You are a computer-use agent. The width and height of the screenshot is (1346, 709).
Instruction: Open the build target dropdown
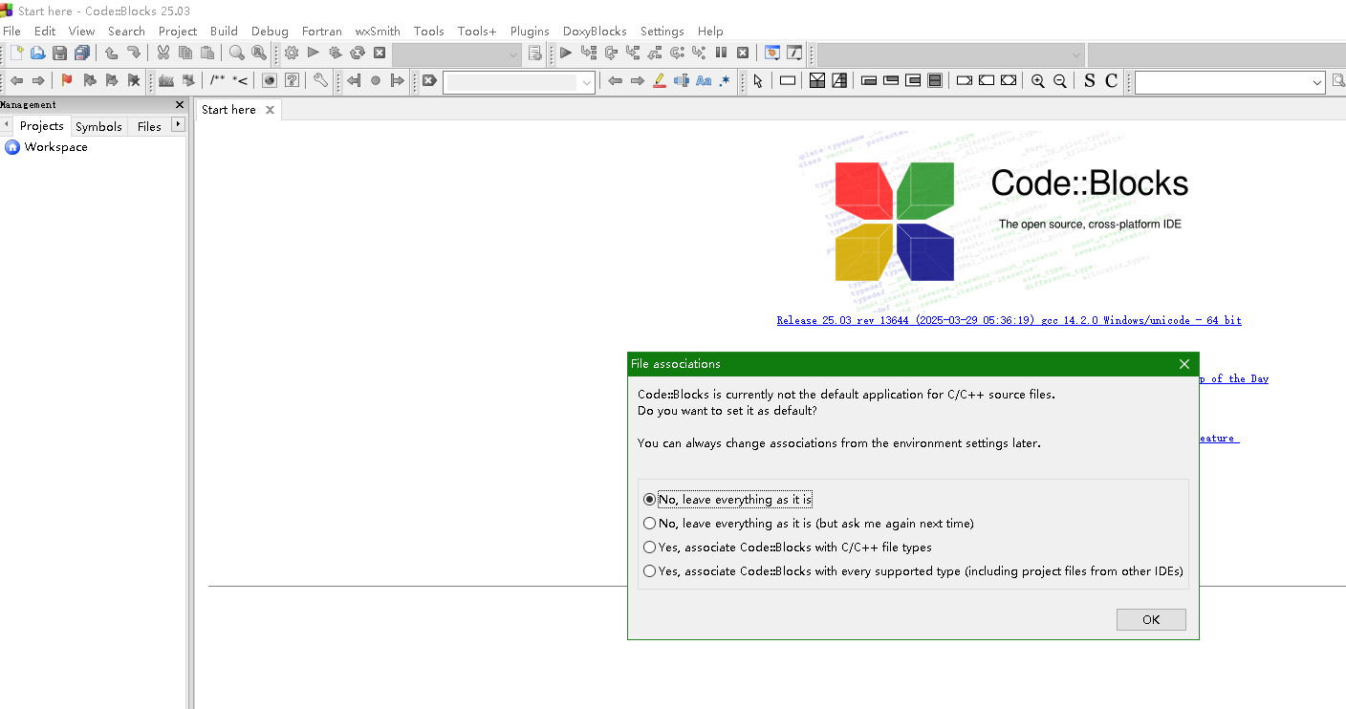[x=513, y=54]
